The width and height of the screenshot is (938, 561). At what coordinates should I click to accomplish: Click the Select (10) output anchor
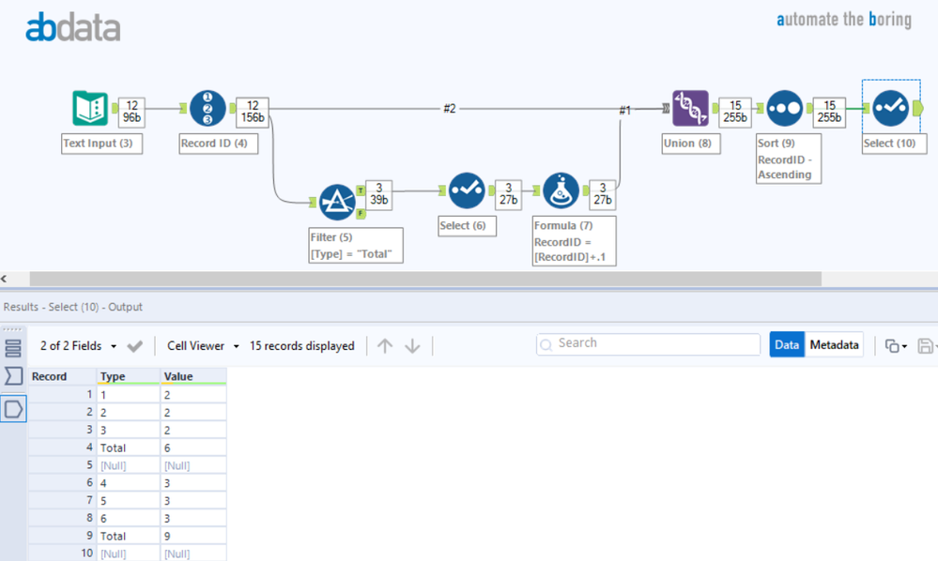tap(917, 108)
